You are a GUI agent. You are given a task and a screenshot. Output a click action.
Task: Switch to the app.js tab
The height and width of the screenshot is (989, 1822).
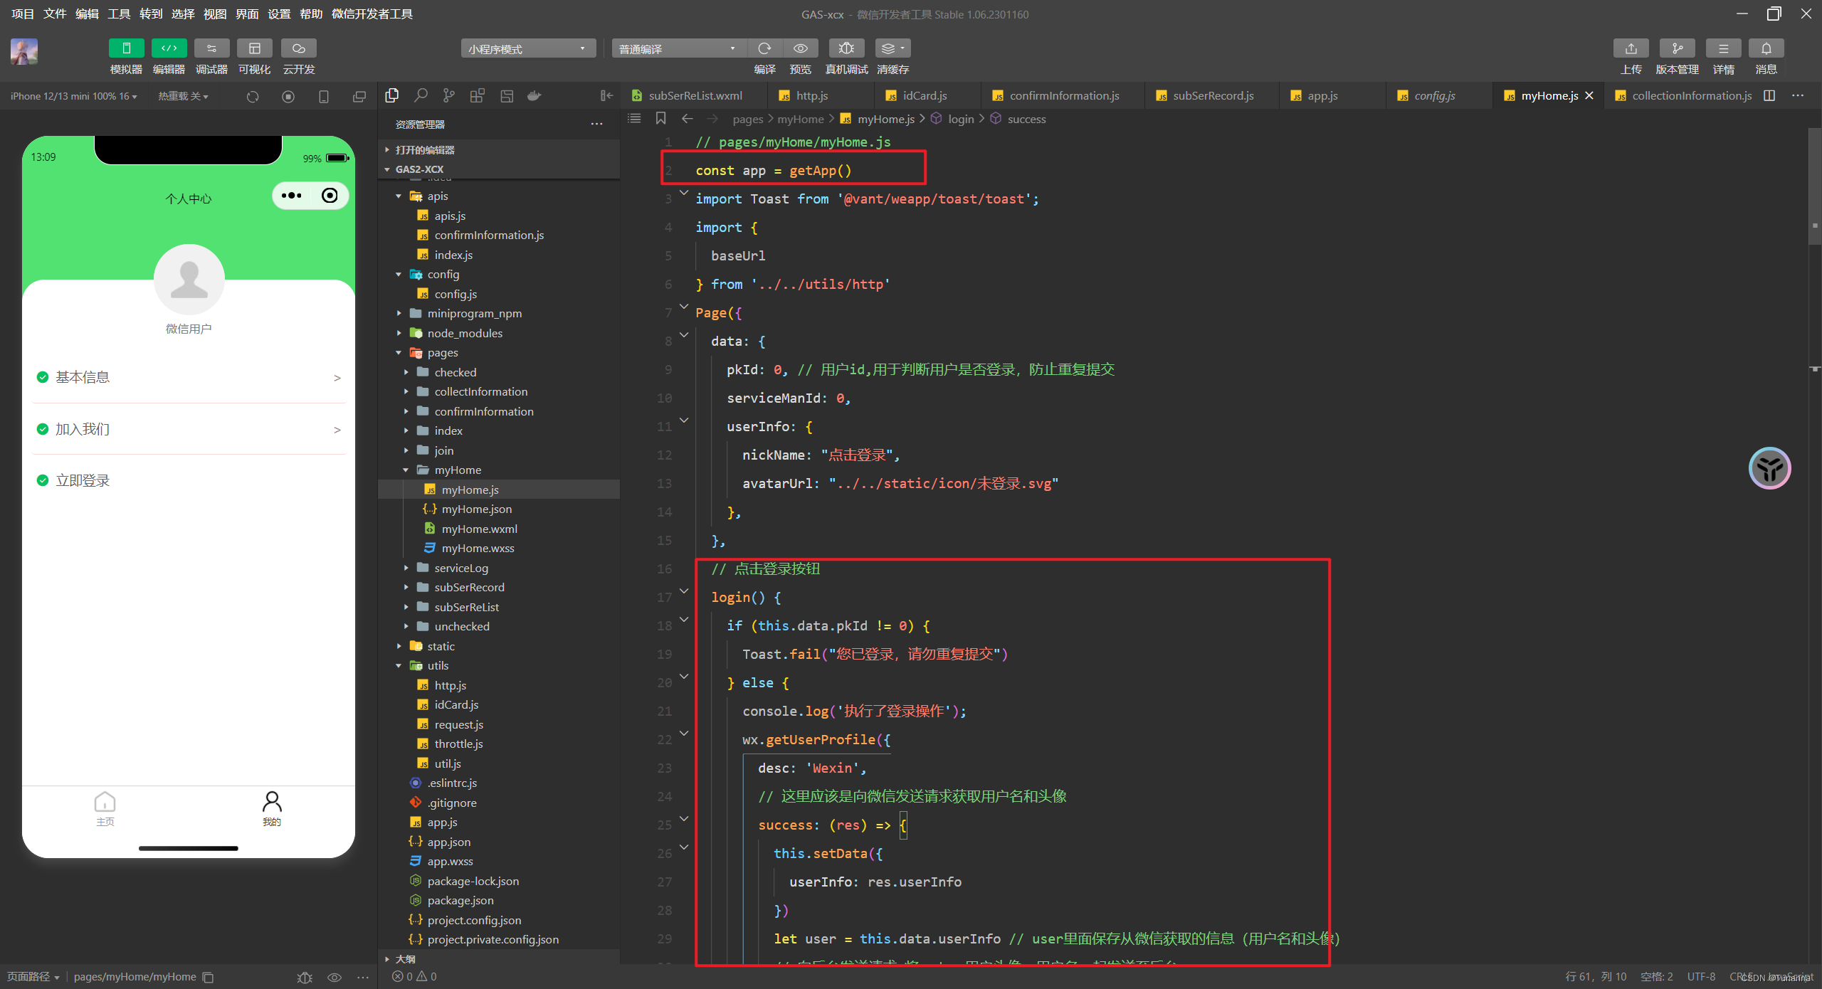(x=1322, y=95)
